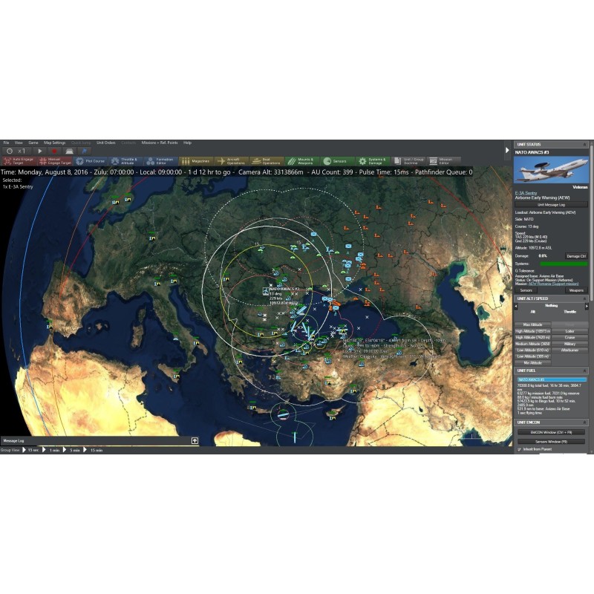Open Throttle & Altitude toolbar button

tap(123, 160)
